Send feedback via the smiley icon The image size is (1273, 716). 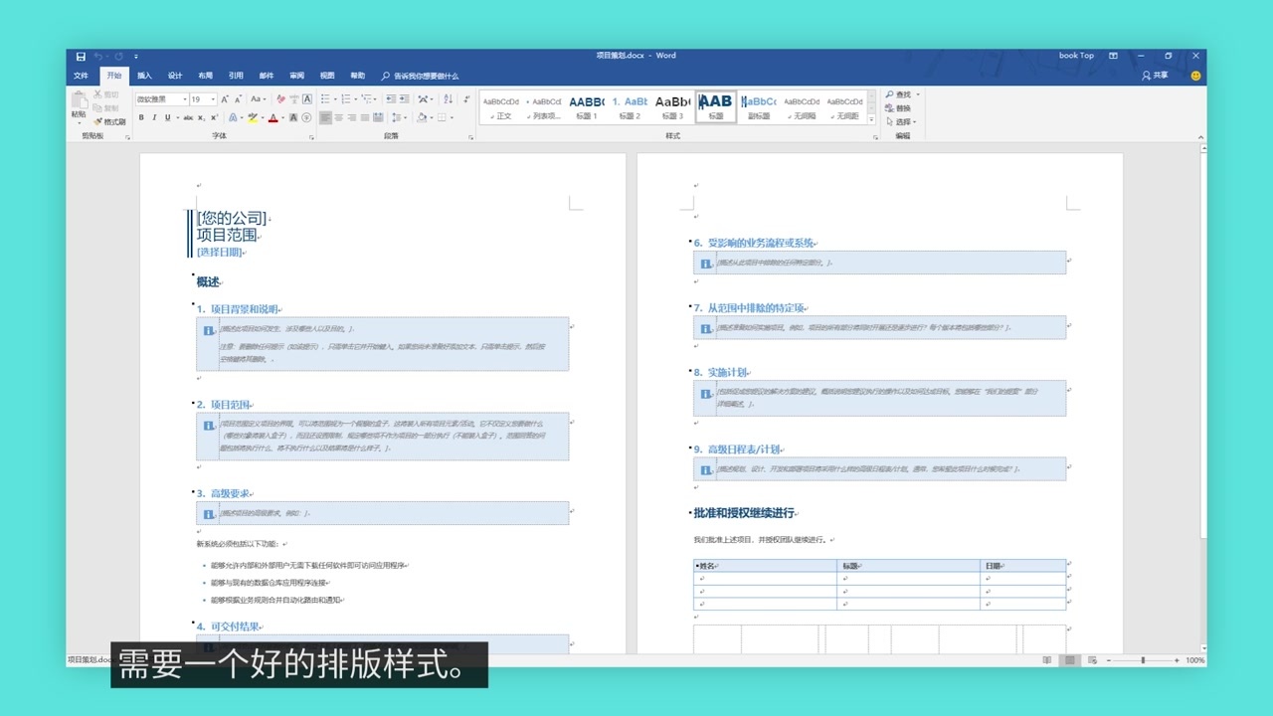[x=1195, y=76]
